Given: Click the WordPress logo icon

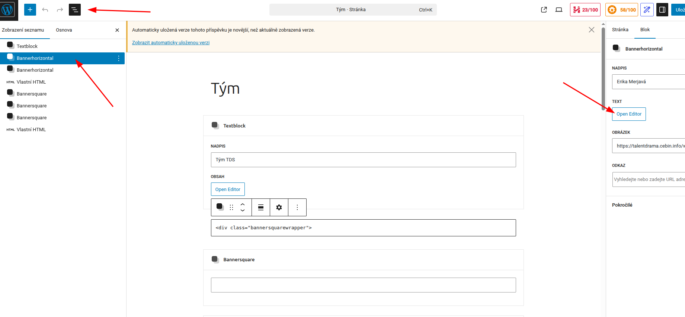Looking at the screenshot, I should tap(8, 10).
